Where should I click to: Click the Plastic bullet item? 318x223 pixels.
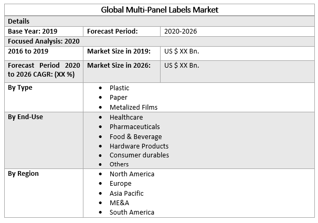click(119, 88)
